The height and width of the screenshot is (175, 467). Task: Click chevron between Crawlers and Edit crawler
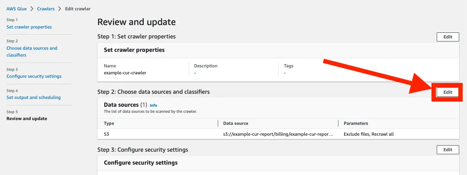(61, 9)
